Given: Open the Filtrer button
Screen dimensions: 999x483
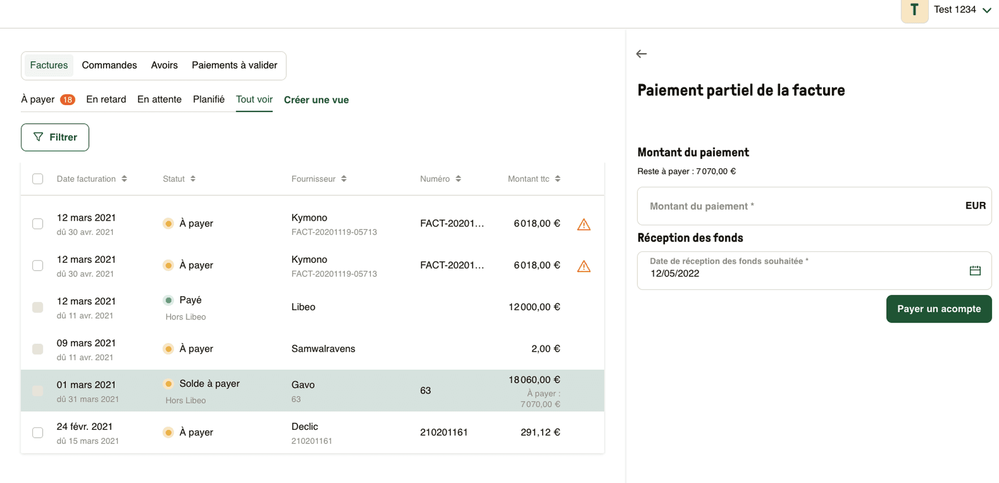Looking at the screenshot, I should (55, 137).
